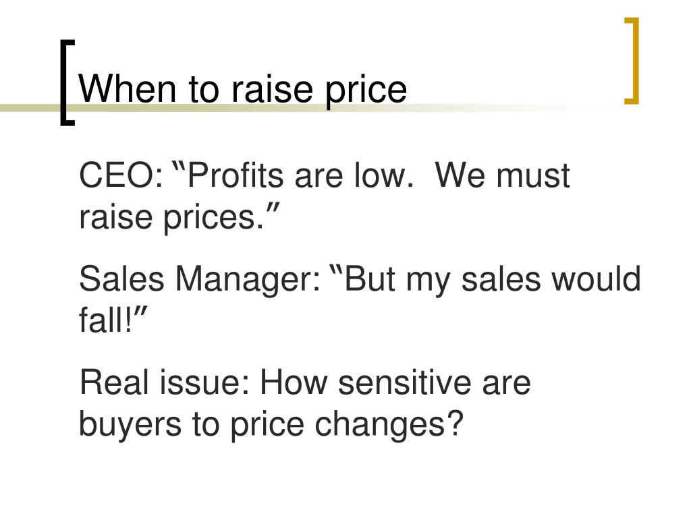691x518 pixels.
Task: Click the word 'When' in the title
Action: [x=128, y=90]
